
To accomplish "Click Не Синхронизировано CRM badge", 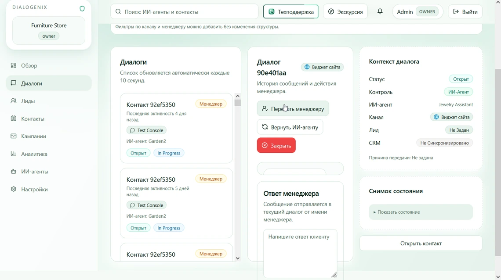I will tap(444, 143).
